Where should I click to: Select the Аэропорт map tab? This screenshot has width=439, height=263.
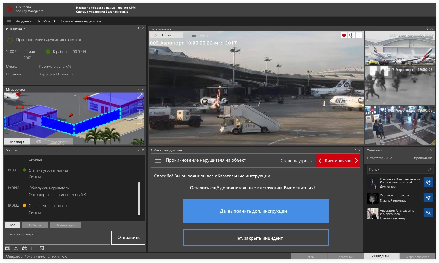(17, 142)
